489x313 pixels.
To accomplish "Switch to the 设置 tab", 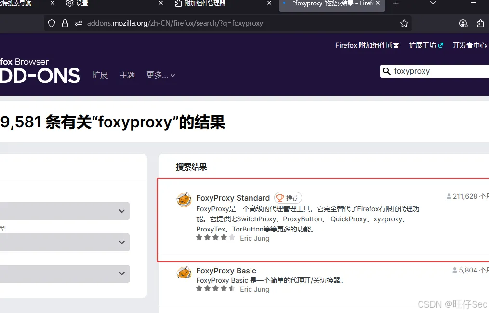I will point(109,3).
